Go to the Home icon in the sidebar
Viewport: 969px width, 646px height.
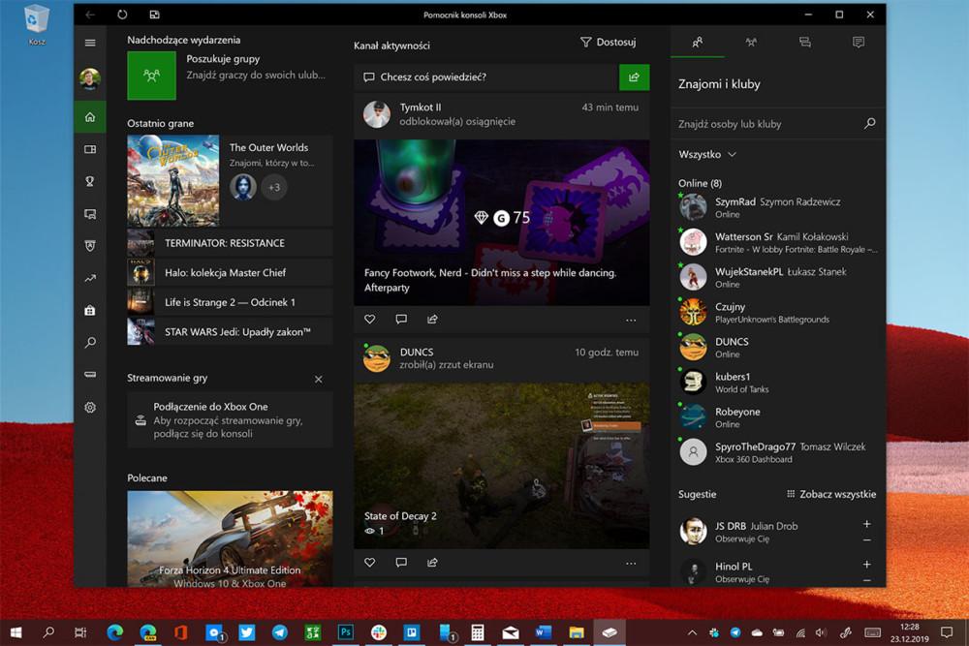point(90,117)
